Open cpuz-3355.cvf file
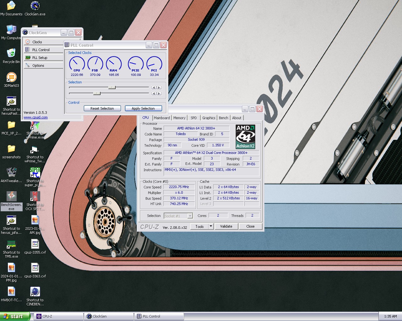 [x=35, y=247]
